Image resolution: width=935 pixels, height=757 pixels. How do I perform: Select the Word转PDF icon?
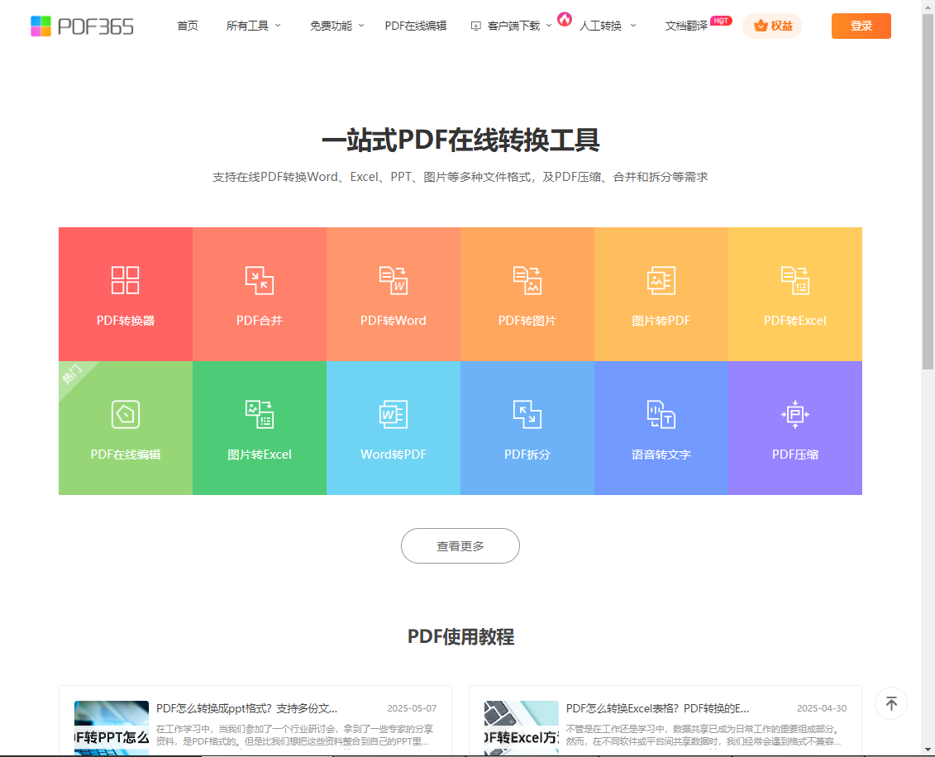pos(394,414)
